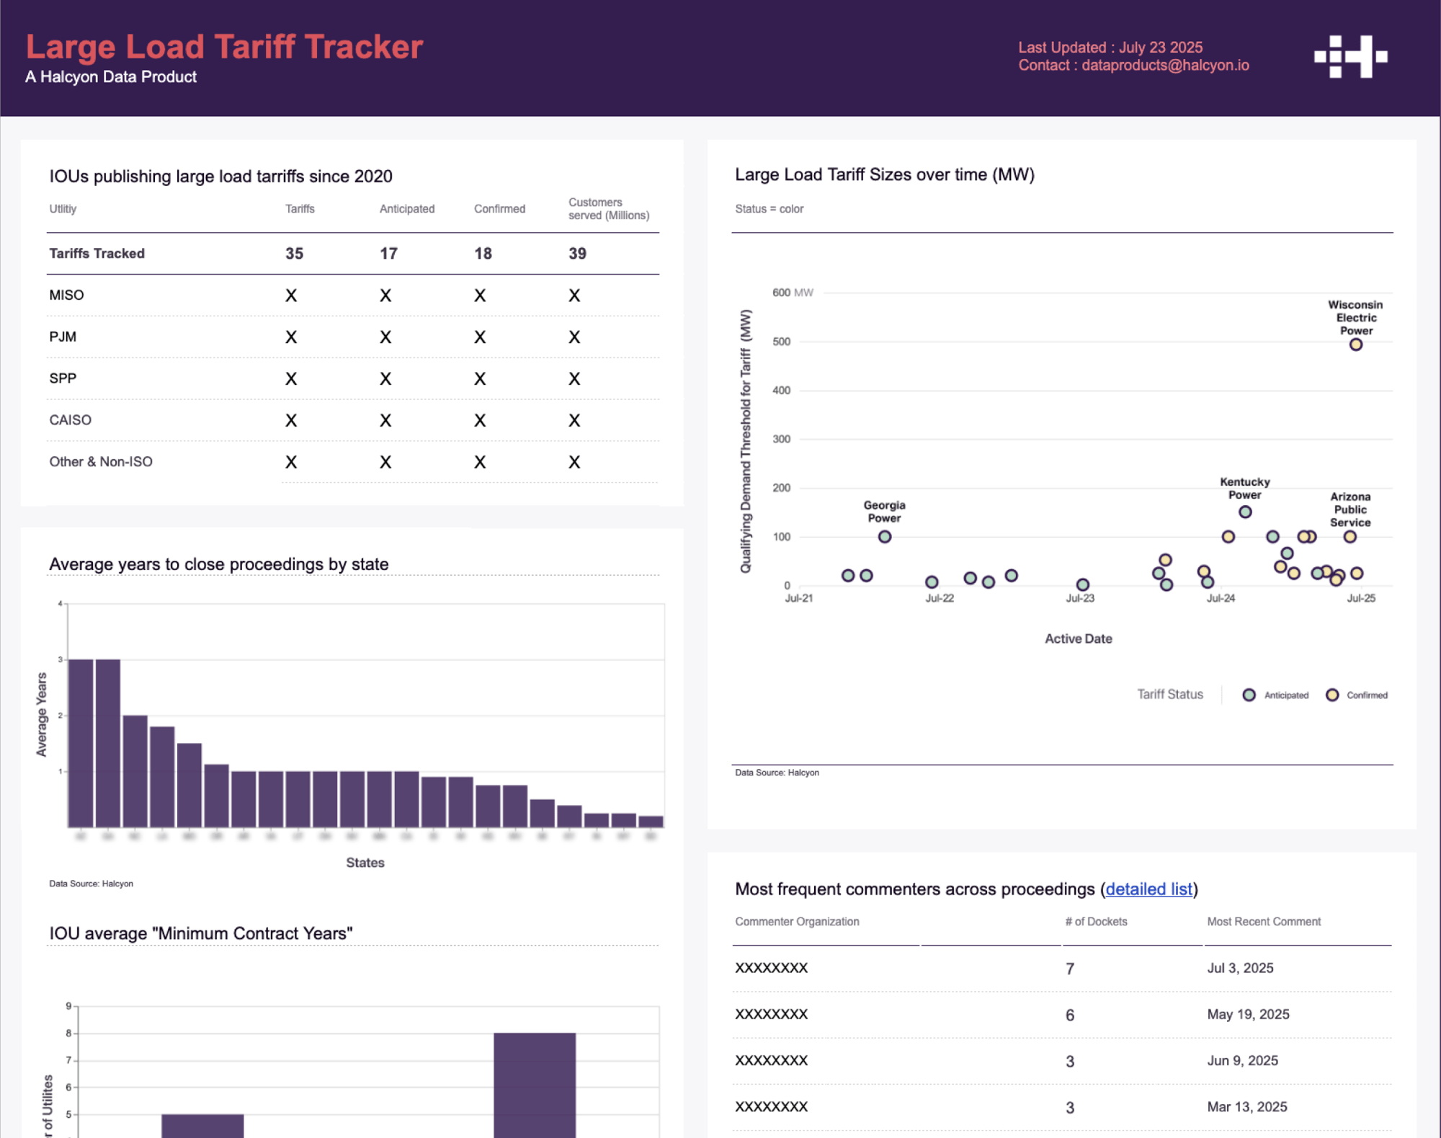Click the Tariffs column header
This screenshot has width=1441, height=1138.
(x=300, y=209)
